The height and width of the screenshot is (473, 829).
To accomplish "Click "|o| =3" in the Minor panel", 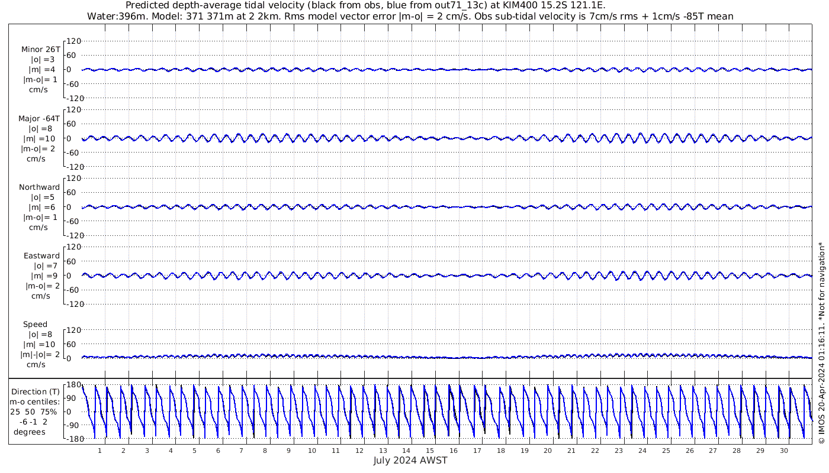I will 43,60.
